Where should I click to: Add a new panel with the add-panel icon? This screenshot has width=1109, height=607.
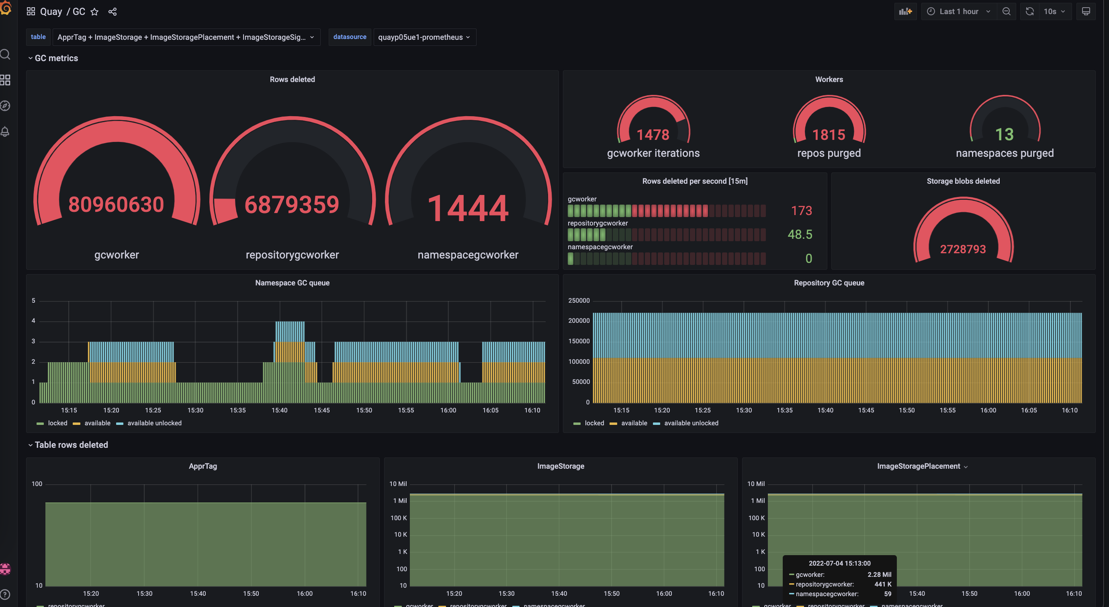click(x=905, y=11)
